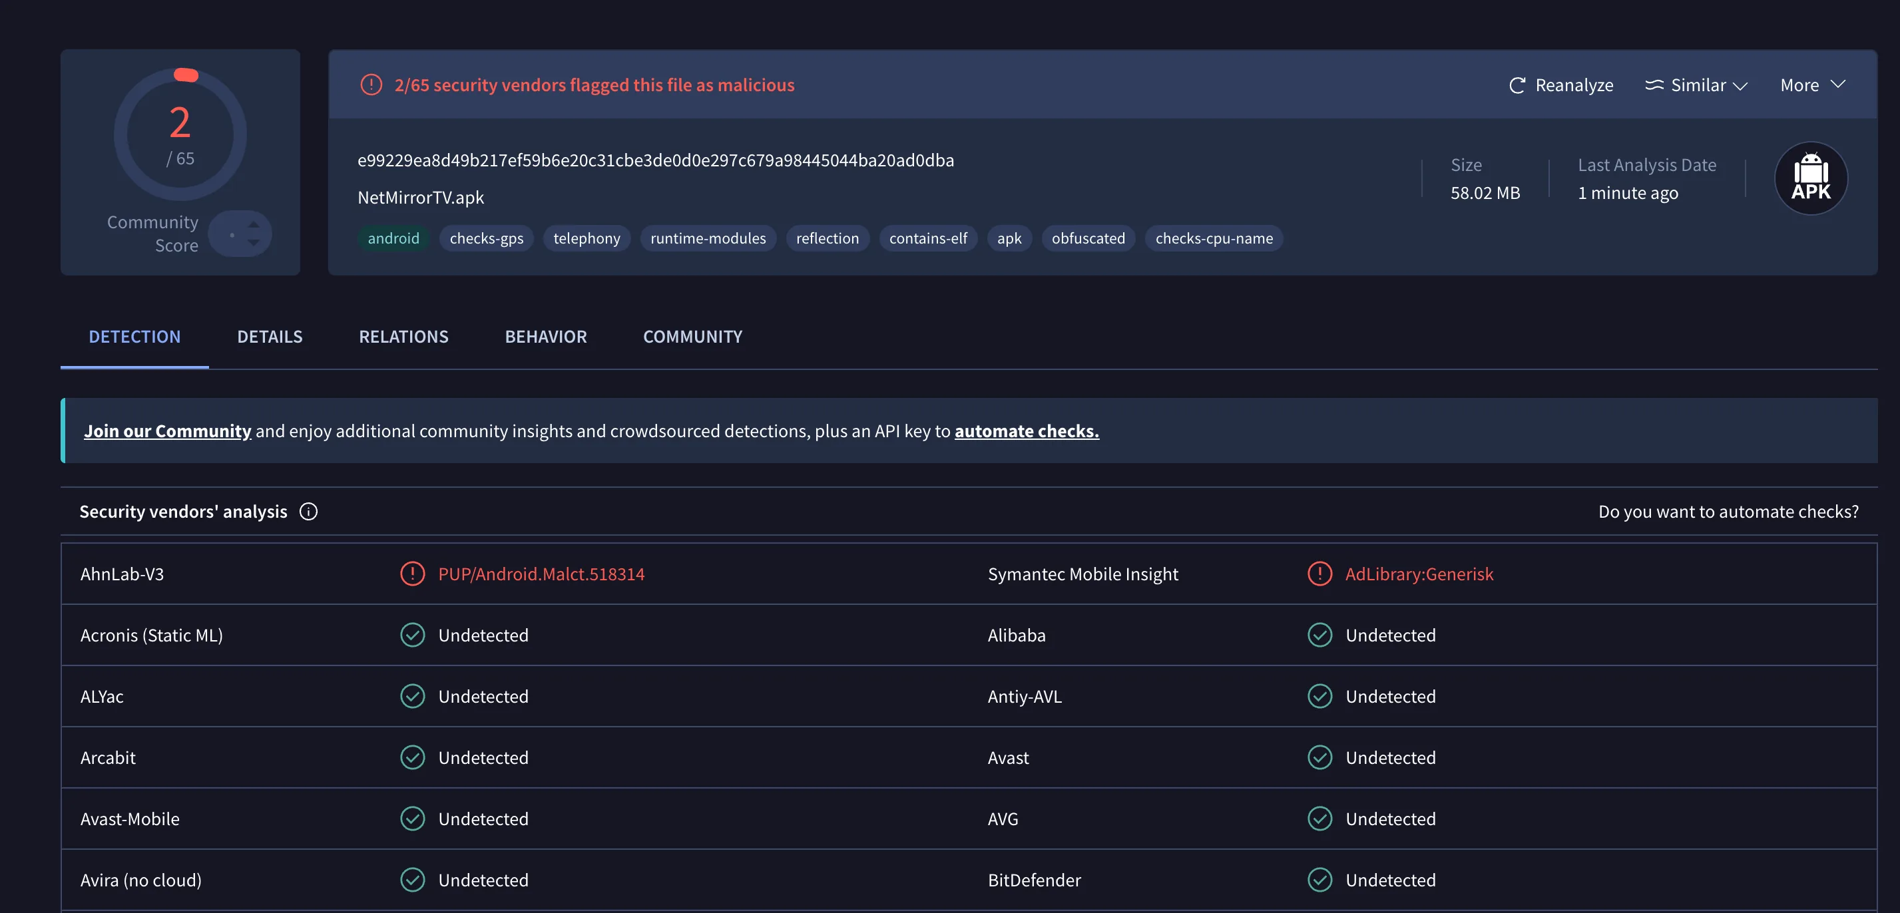This screenshot has width=1900, height=913.
Task: Switch to the DETECTION tab
Action: click(134, 336)
